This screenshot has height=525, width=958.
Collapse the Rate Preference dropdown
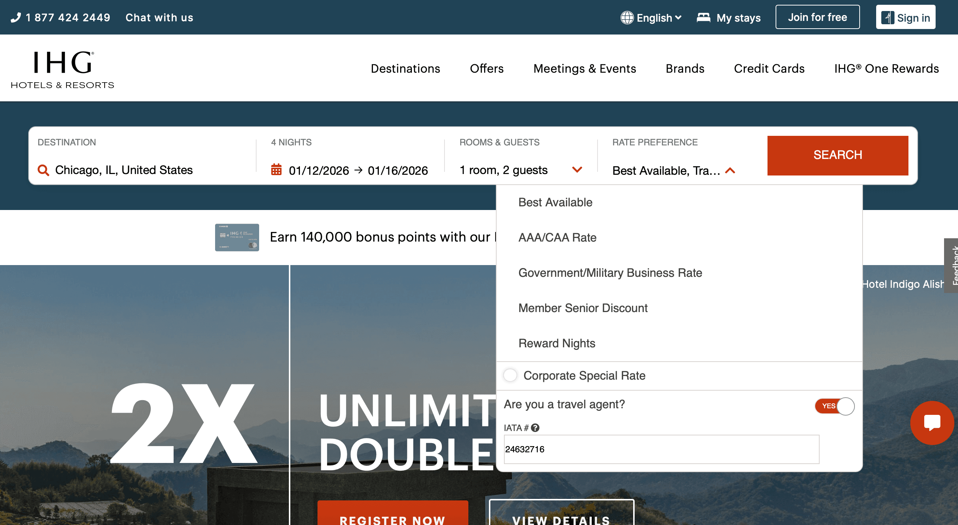coord(730,170)
